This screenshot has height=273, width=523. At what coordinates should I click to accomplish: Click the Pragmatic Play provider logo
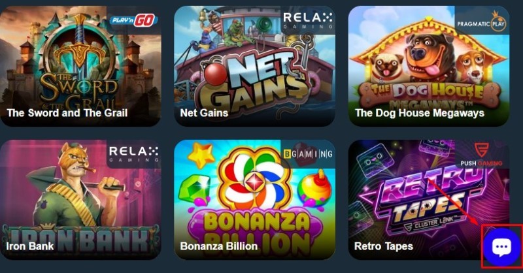point(482,22)
